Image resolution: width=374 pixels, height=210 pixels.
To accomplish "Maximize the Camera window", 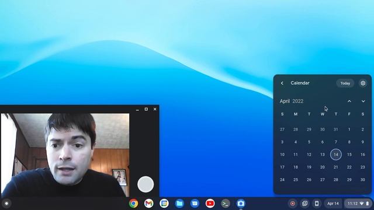I will click(x=146, y=109).
